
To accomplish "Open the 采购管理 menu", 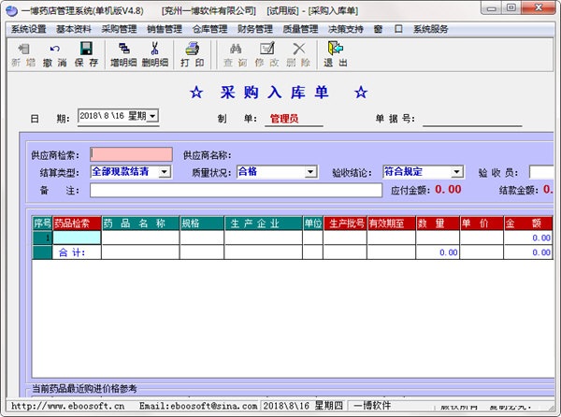I will click(119, 29).
